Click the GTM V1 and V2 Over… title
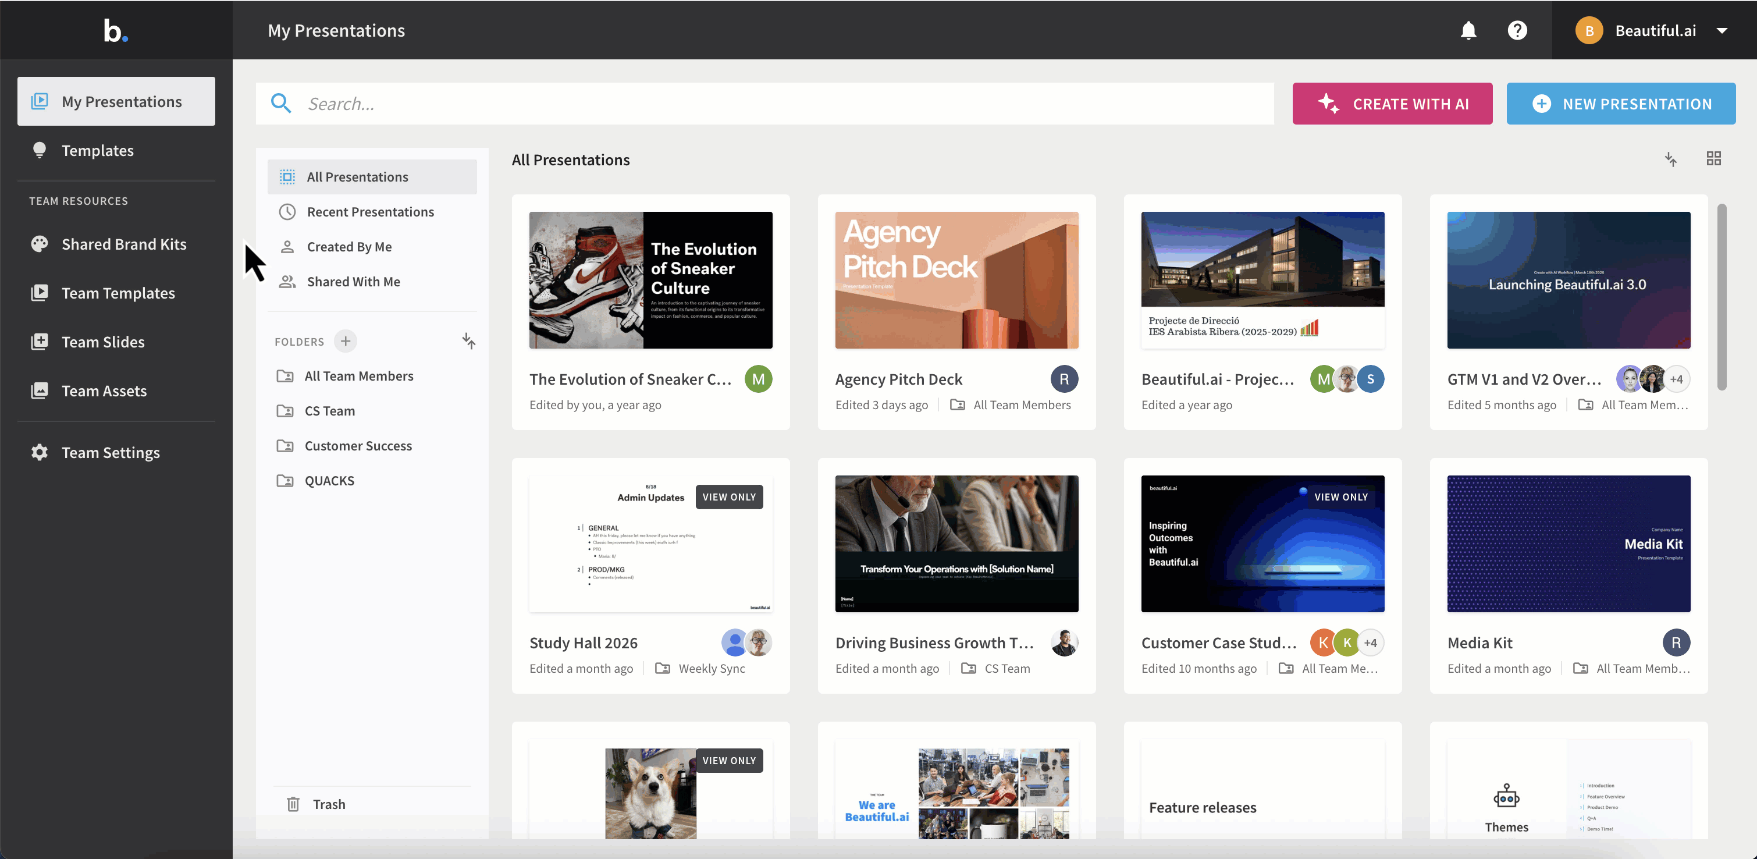This screenshot has width=1757, height=859. point(1524,379)
